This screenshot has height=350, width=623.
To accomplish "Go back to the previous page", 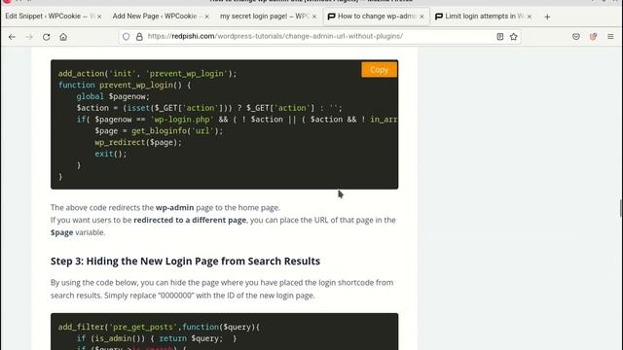I will (12, 37).
